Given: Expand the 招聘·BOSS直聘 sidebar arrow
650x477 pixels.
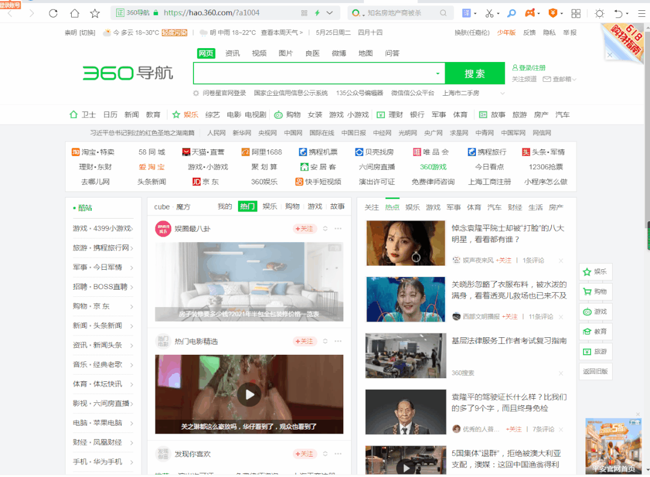Looking at the screenshot, I should click(131, 287).
